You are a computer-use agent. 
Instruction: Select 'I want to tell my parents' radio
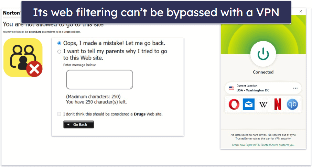pos(59,52)
